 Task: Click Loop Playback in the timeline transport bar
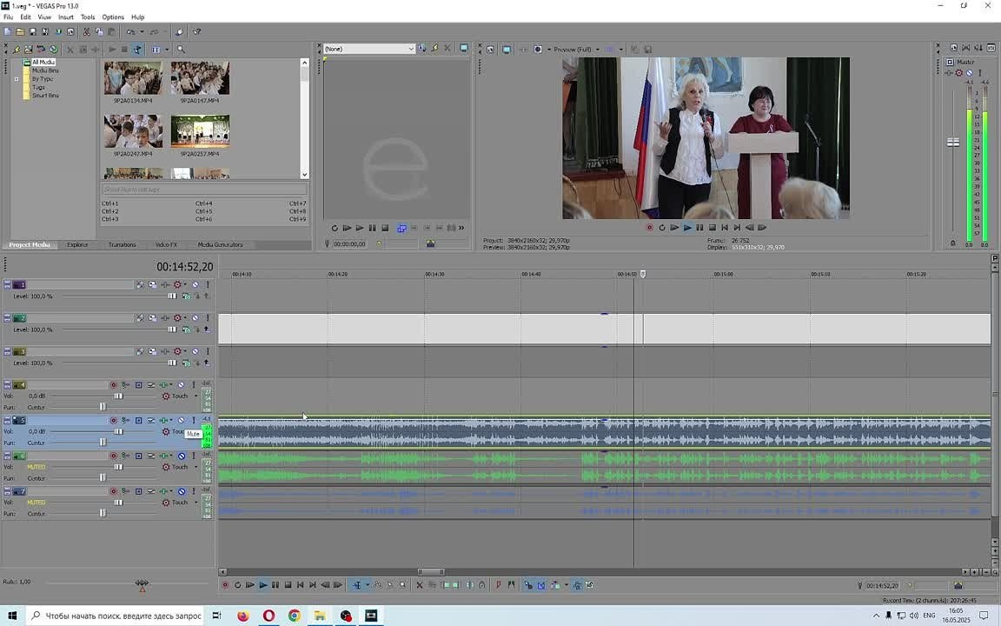[x=237, y=585]
